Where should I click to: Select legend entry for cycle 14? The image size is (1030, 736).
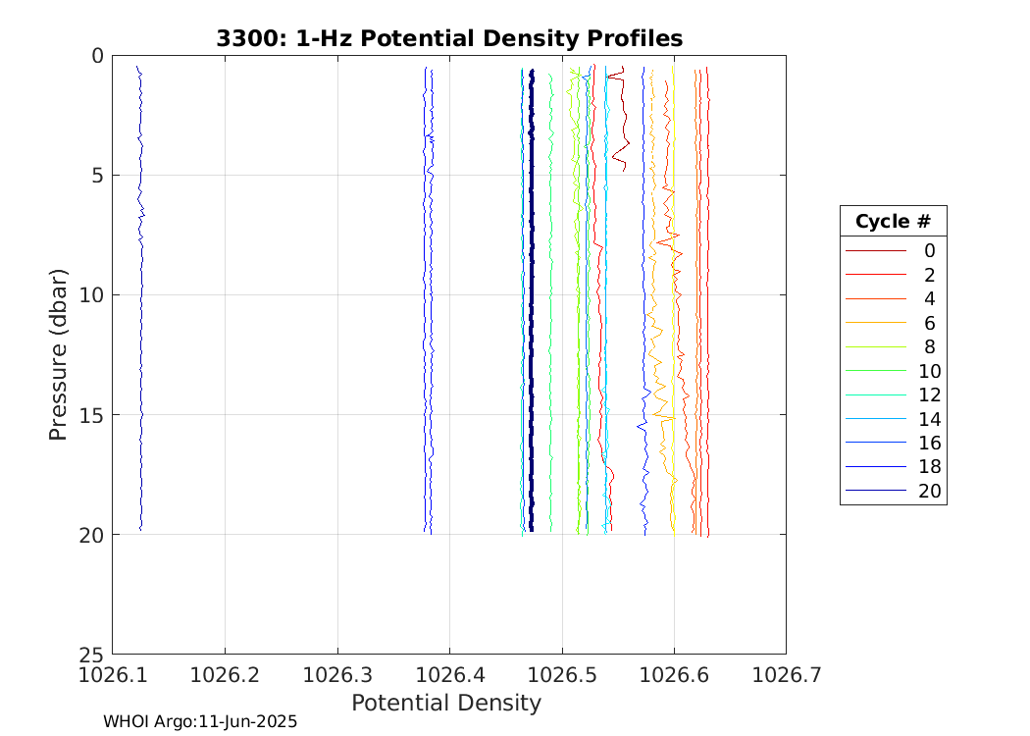click(x=893, y=419)
